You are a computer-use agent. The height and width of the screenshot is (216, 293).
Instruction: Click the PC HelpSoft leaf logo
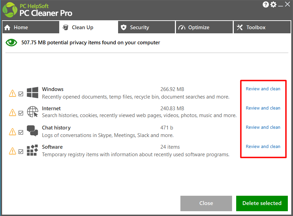point(10,10)
